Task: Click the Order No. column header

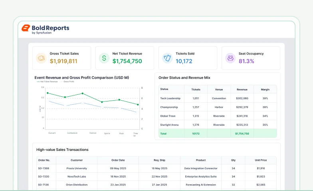Action: tap(44, 160)
